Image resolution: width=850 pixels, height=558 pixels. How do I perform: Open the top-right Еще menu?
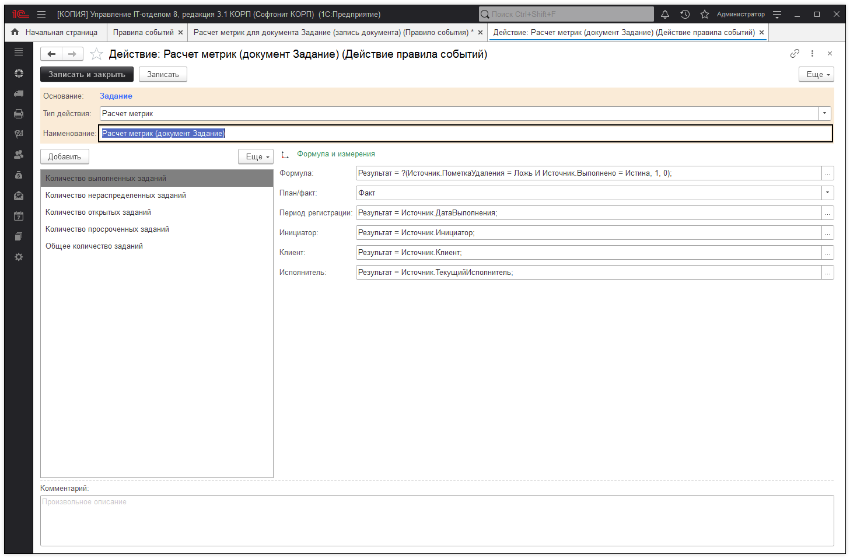[x=816, y=75]
